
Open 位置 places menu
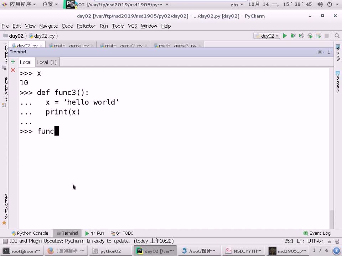point(50,4)
